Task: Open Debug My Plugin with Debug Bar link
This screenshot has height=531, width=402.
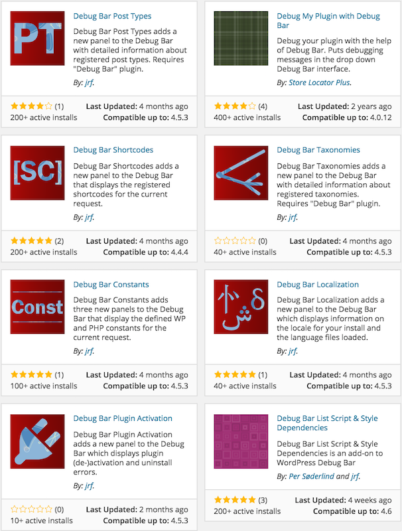Action: pyautogui.click(x=328, y=21)
